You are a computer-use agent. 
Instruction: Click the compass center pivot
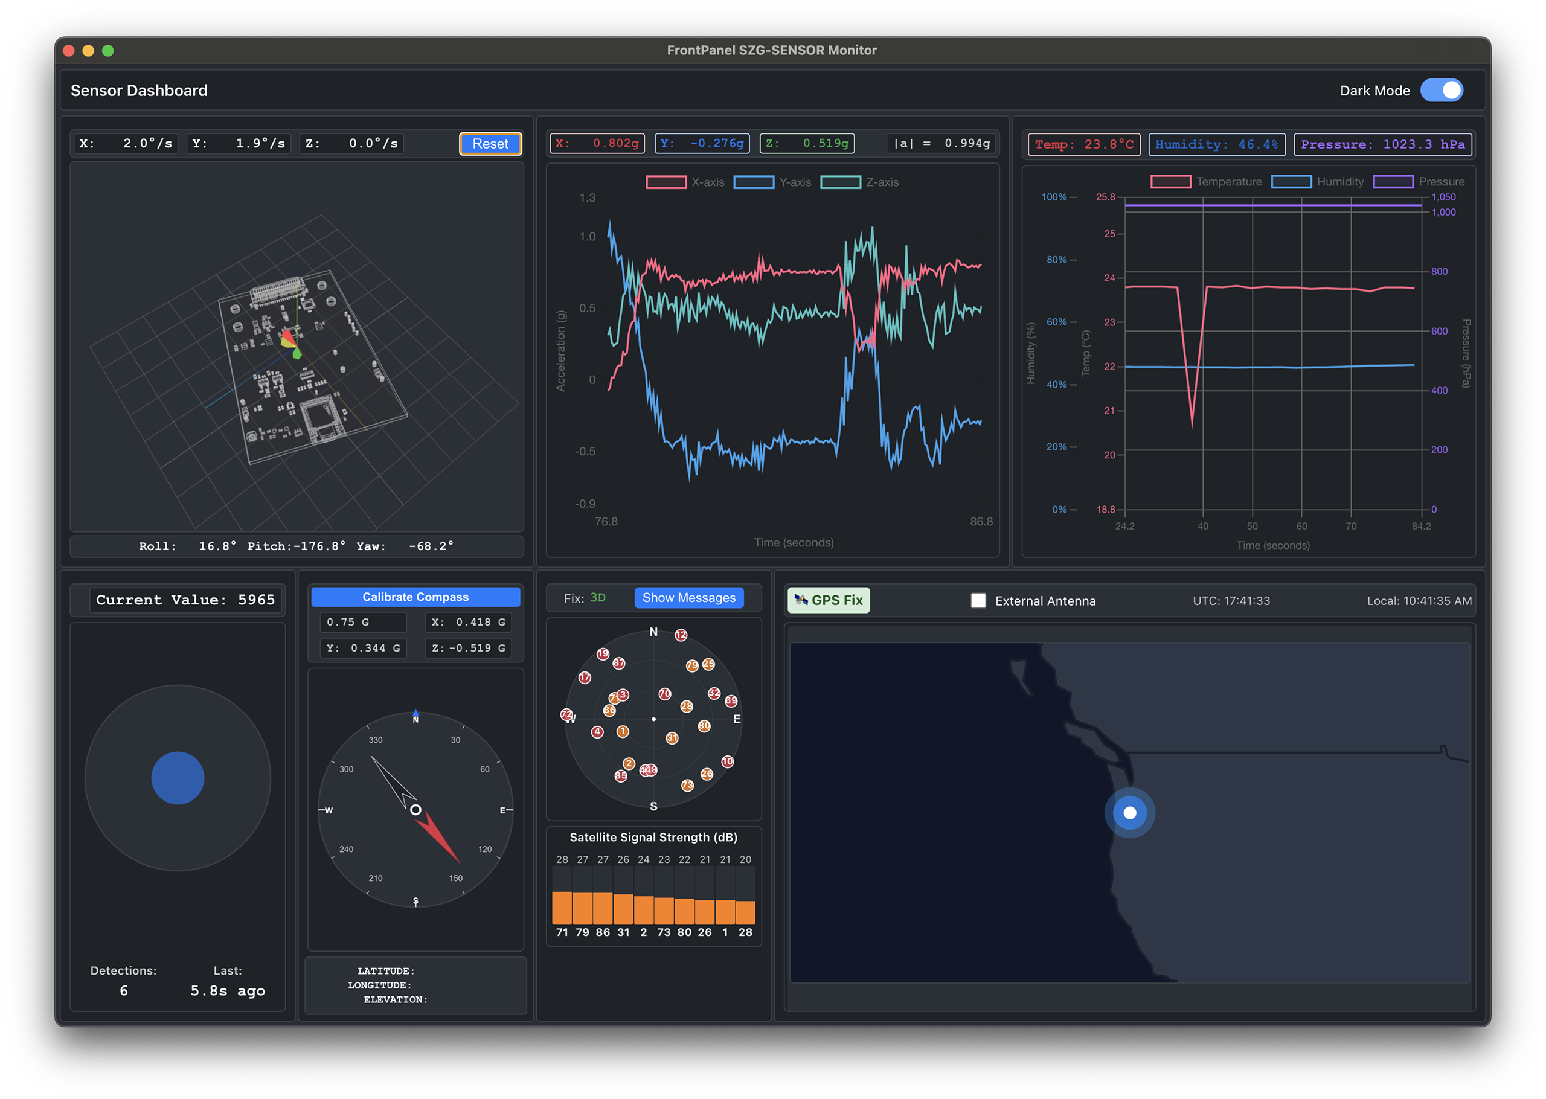415,810
